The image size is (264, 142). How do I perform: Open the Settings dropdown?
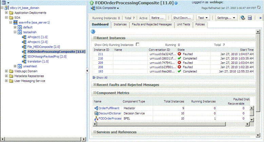pos(226,18)
